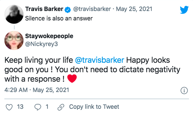193x113 pixels.
Task: Open Staywokepeople's avatar image
Action: pos(14,41)
